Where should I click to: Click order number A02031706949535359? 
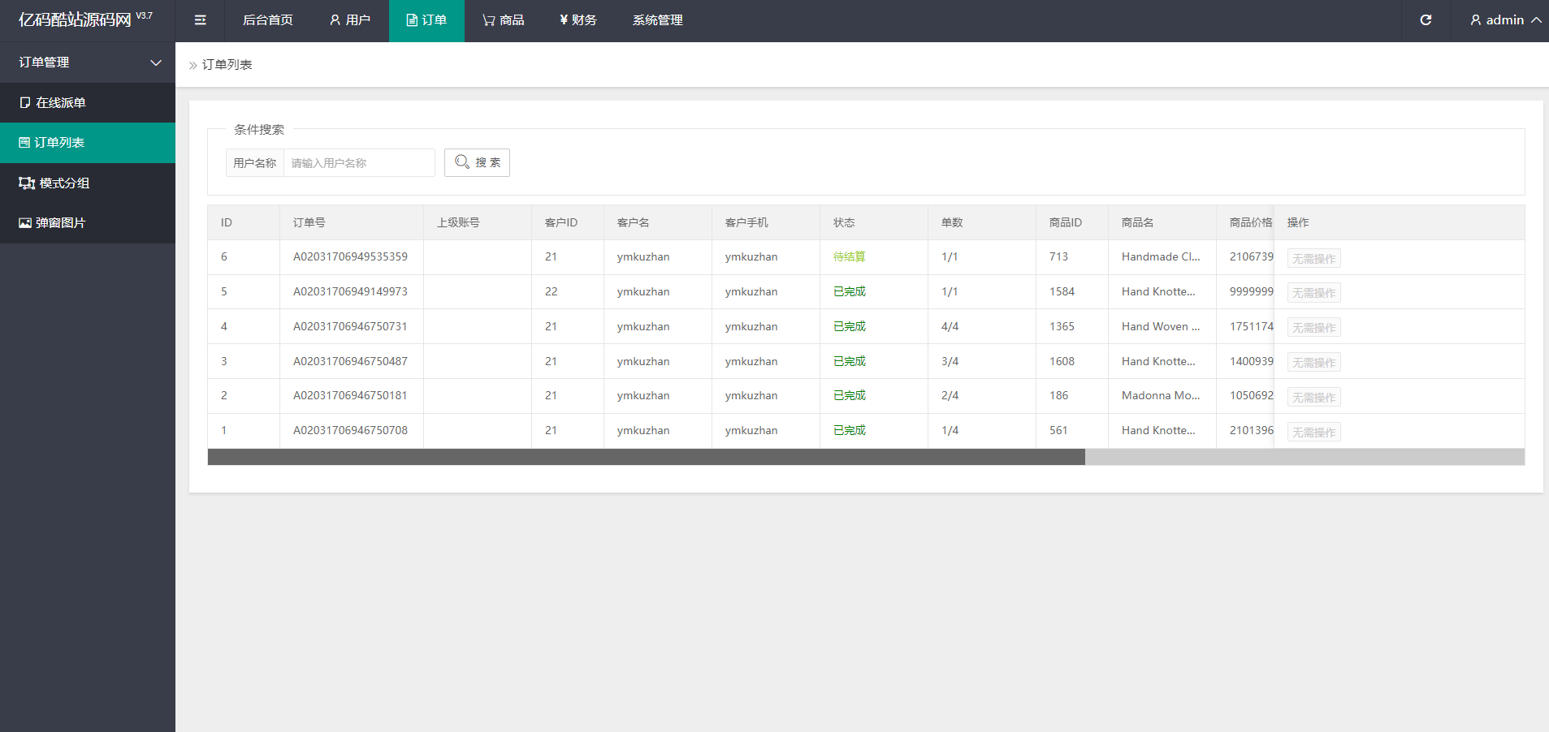pos(350,256)
